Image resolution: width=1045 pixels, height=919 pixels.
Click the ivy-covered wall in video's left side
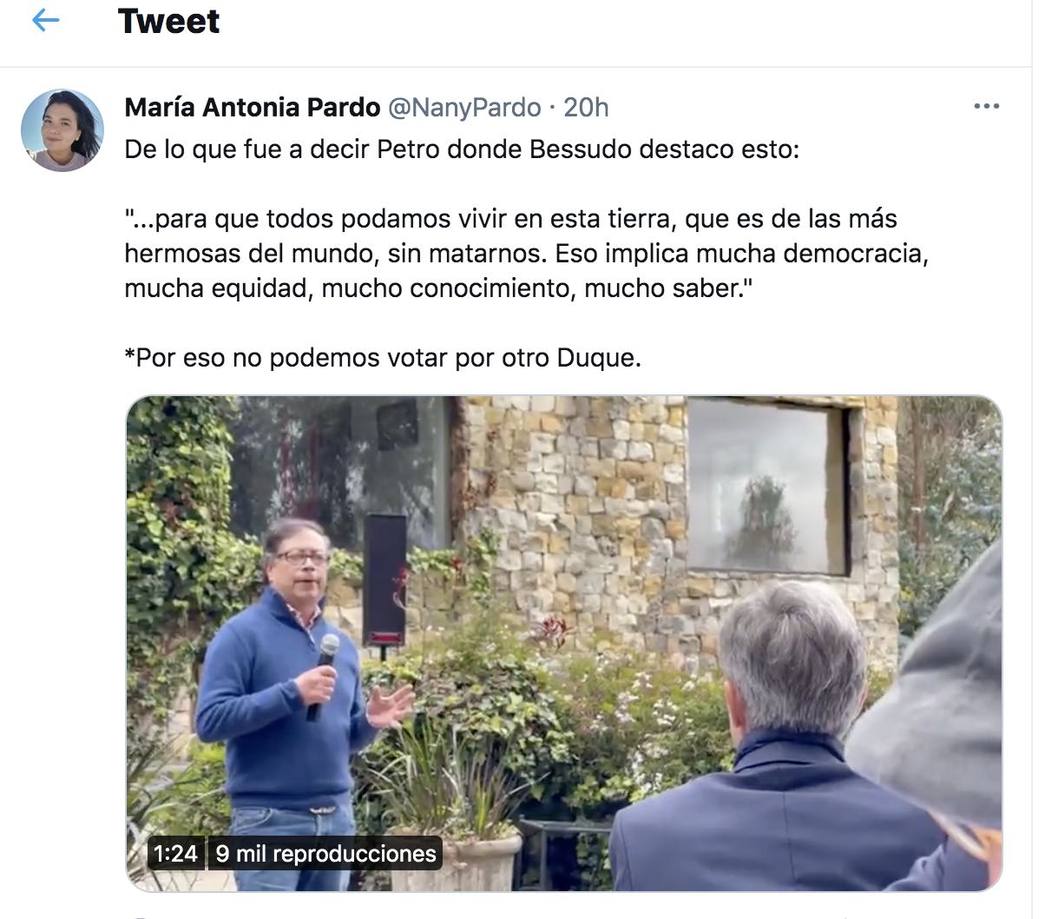[x=178, y=556]
